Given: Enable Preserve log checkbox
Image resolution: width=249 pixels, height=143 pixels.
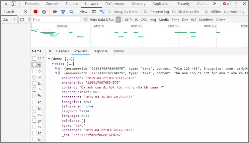Looking at the screenshot, I should (146, 11).
